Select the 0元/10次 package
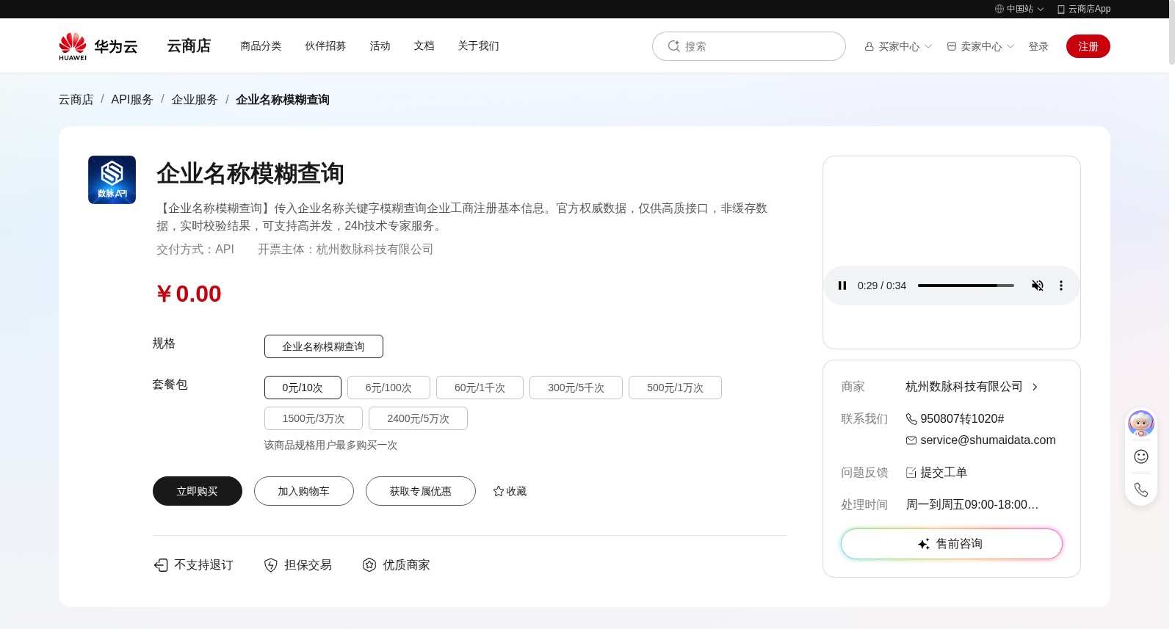The width and height of the screenshot is (1175, 629). pyautogui.click(x=303, y=388)
